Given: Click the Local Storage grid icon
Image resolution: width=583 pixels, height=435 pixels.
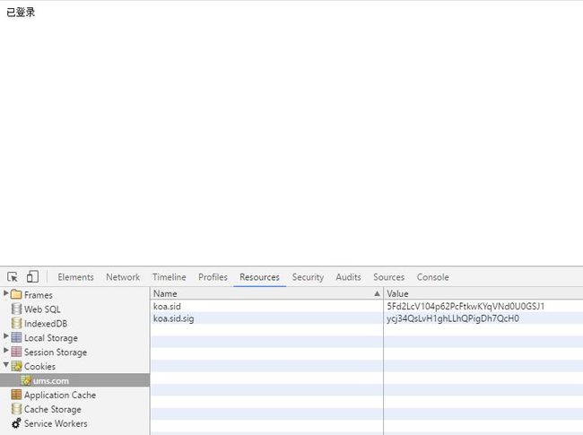Looking at the screenshot, I should (16, 337).
